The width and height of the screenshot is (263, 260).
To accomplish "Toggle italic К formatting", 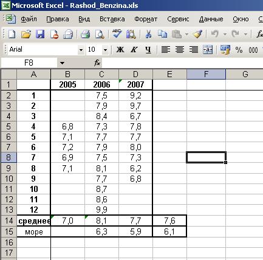I will [x=134, y=50].
